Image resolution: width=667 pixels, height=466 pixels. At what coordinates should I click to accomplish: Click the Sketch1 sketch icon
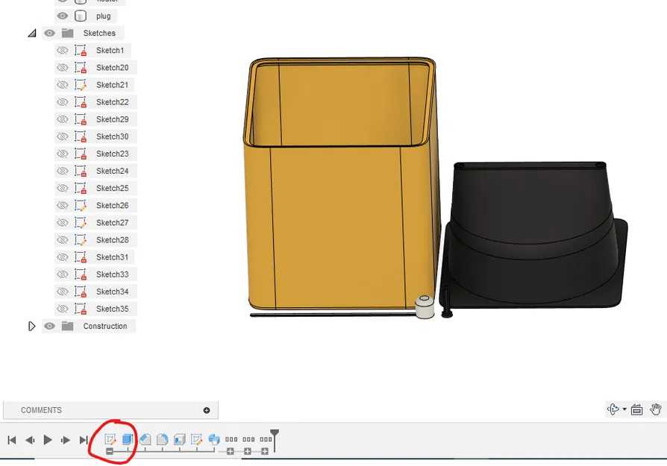[x=81, y=50]
